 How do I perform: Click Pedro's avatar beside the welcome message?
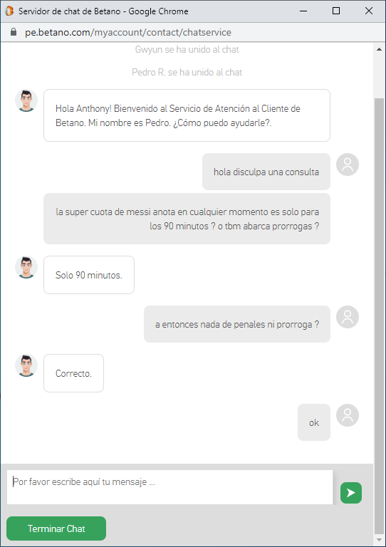click(26, 100)
